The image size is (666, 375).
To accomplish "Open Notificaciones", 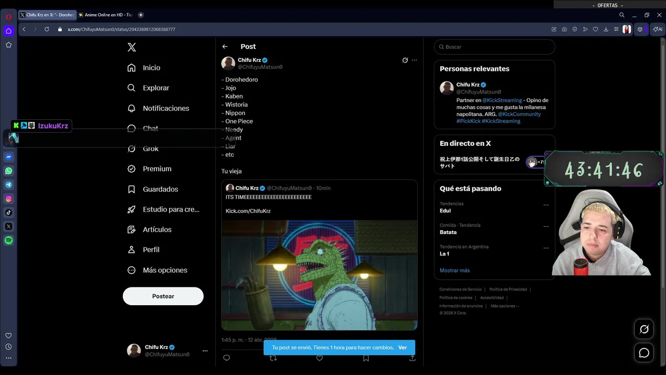I will click(x=159, y=108).
